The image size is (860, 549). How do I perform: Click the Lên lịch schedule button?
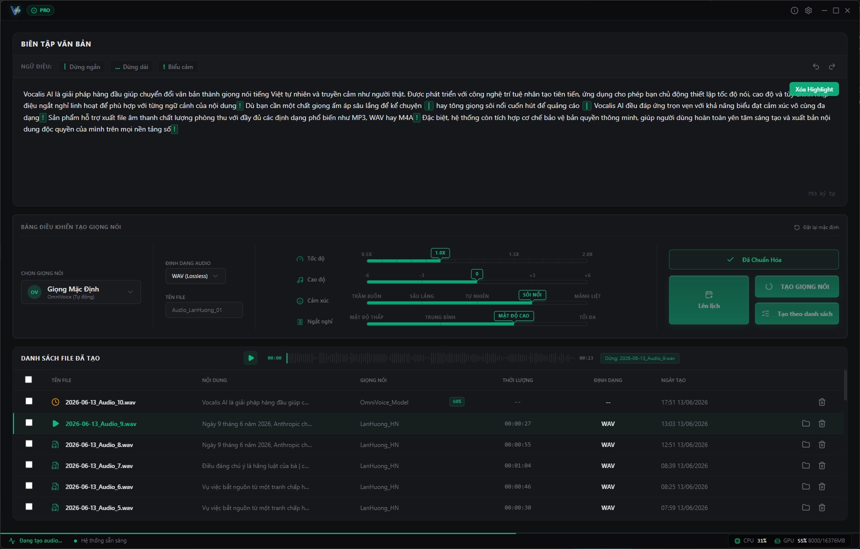pos(709,300)
